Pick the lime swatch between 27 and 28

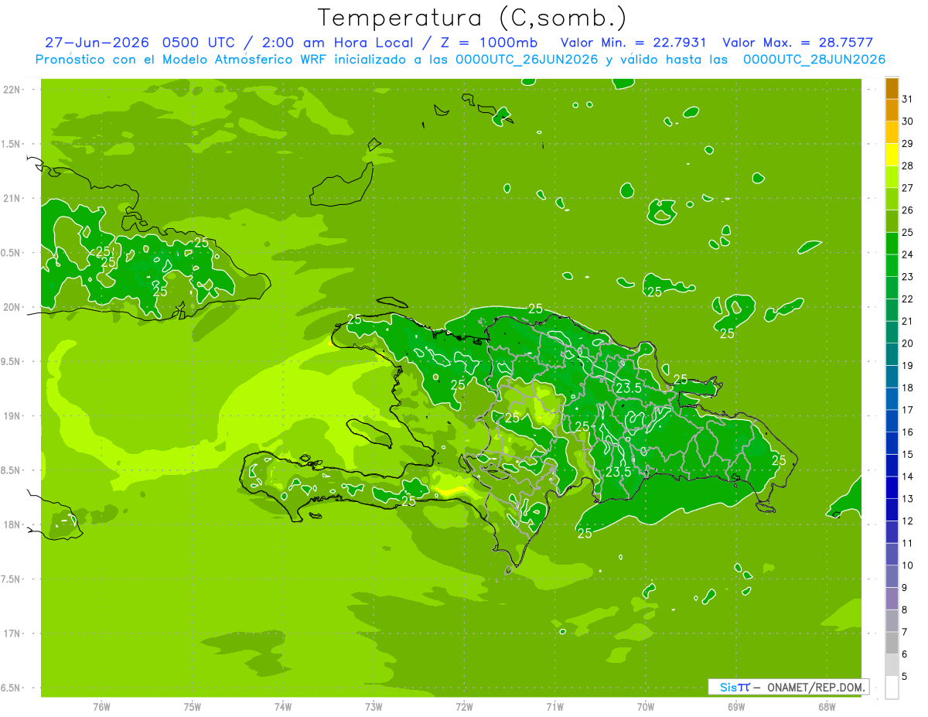pos(892,177)
